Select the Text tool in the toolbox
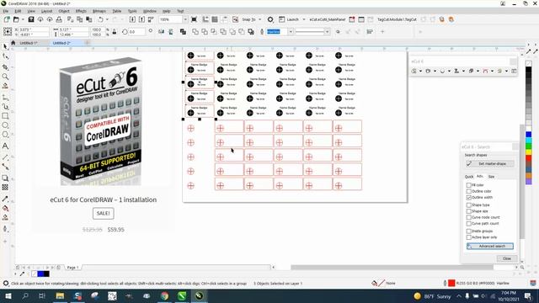539x303 pixels. coord(5,146)
